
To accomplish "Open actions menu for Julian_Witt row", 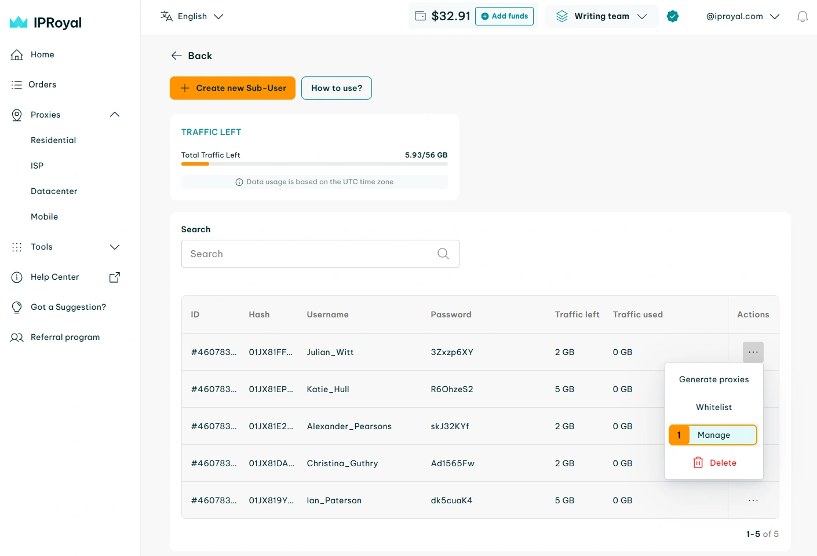I will click(753, 352).
